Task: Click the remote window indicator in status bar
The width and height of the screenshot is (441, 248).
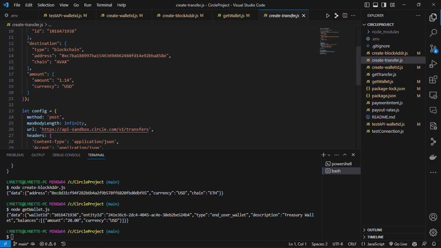Action: point(5,244)
